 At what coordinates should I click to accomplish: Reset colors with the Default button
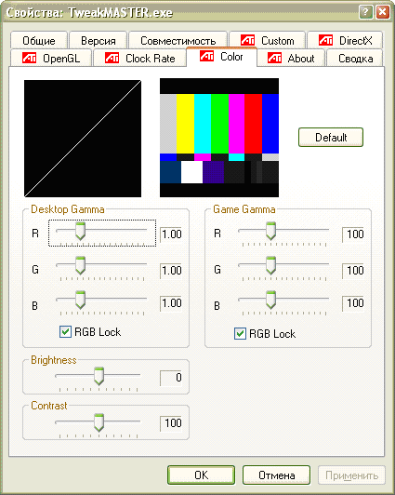tap(331, 138)
